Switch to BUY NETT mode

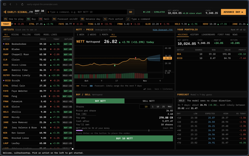[x=100, y=101]
